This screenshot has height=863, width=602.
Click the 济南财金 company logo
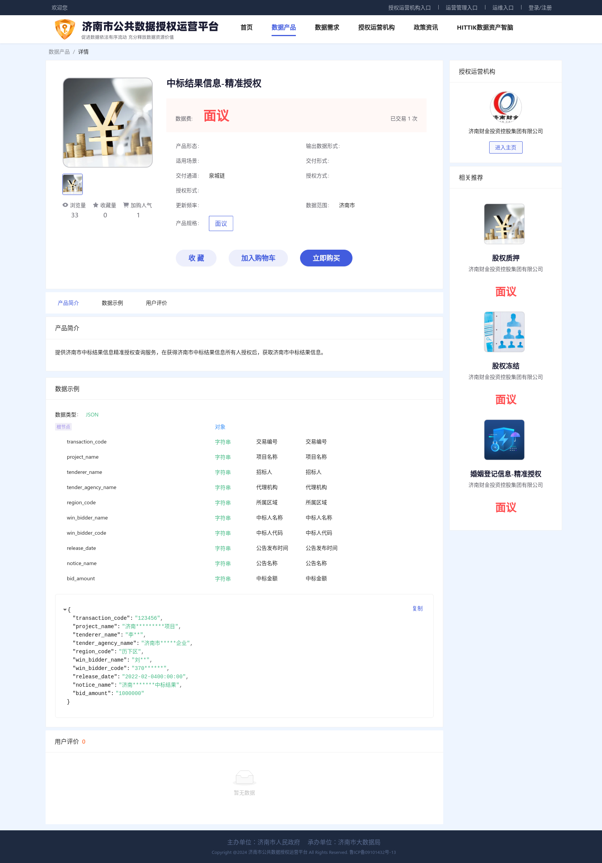(506, 107)
